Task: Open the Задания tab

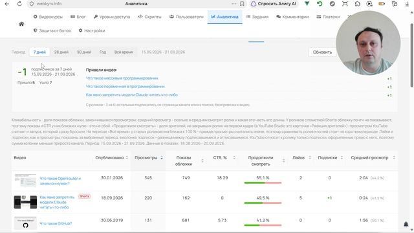Action: (257, 17)
